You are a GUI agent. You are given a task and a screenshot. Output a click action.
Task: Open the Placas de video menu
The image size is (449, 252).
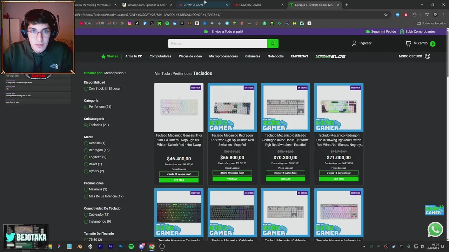[190, 56]
